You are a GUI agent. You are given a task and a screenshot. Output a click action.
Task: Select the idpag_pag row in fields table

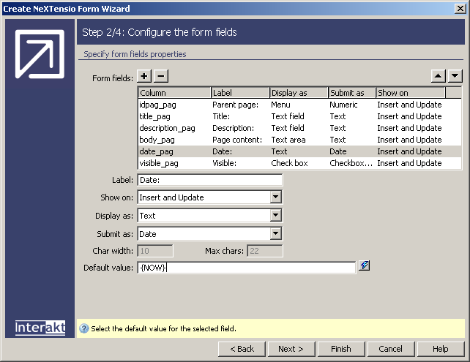174,105
